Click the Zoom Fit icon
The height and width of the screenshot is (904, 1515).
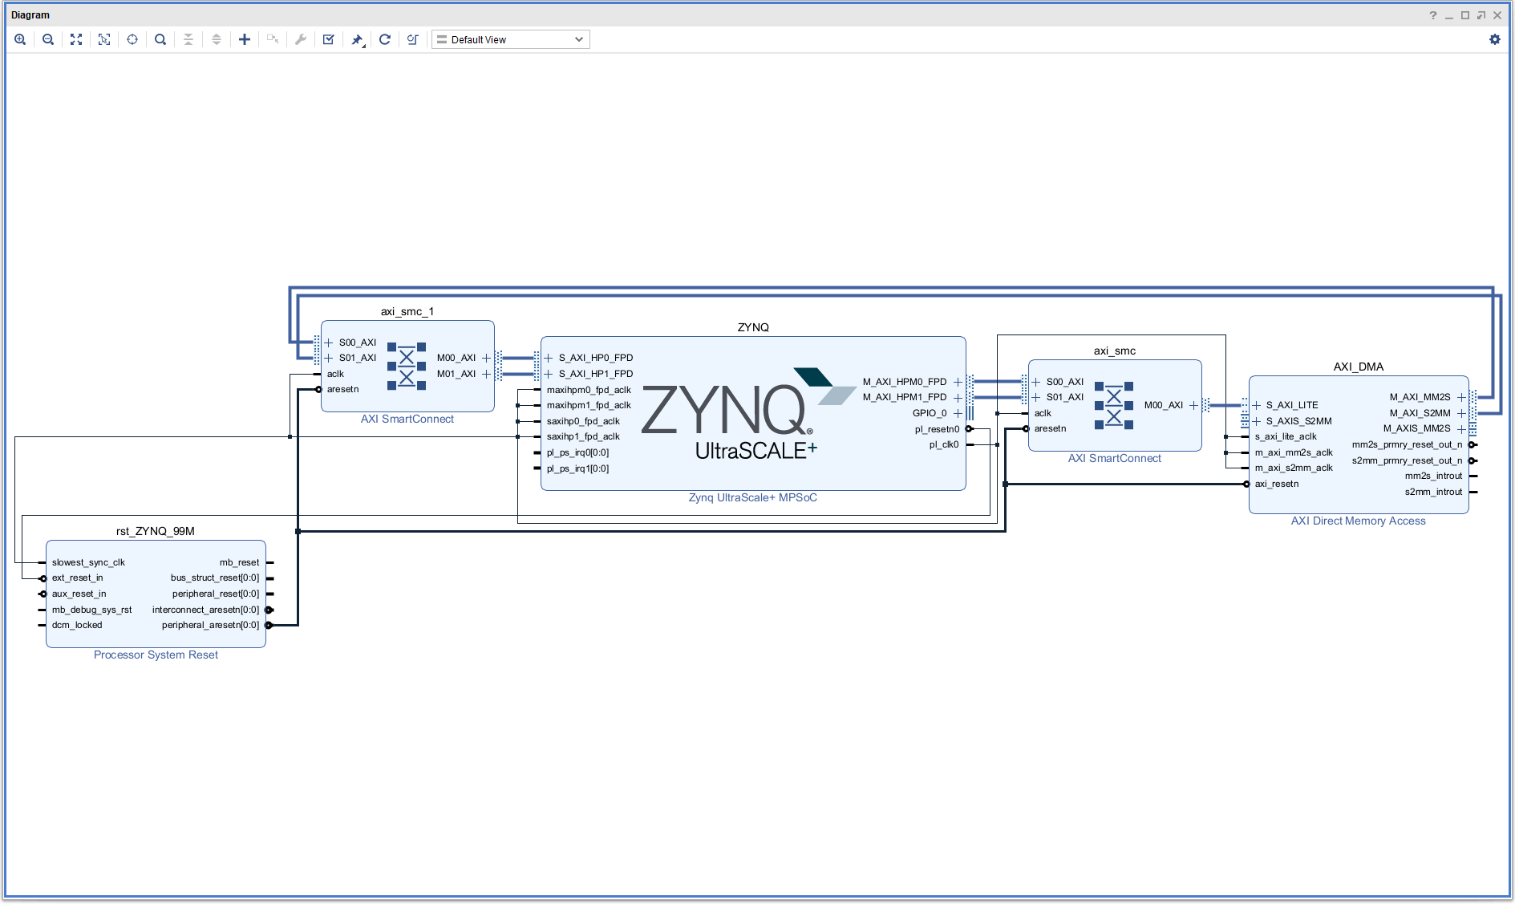coord(76,39)
